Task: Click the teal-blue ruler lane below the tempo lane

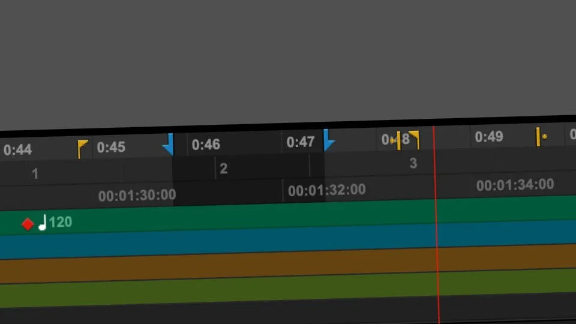Action: pos(288,240)
